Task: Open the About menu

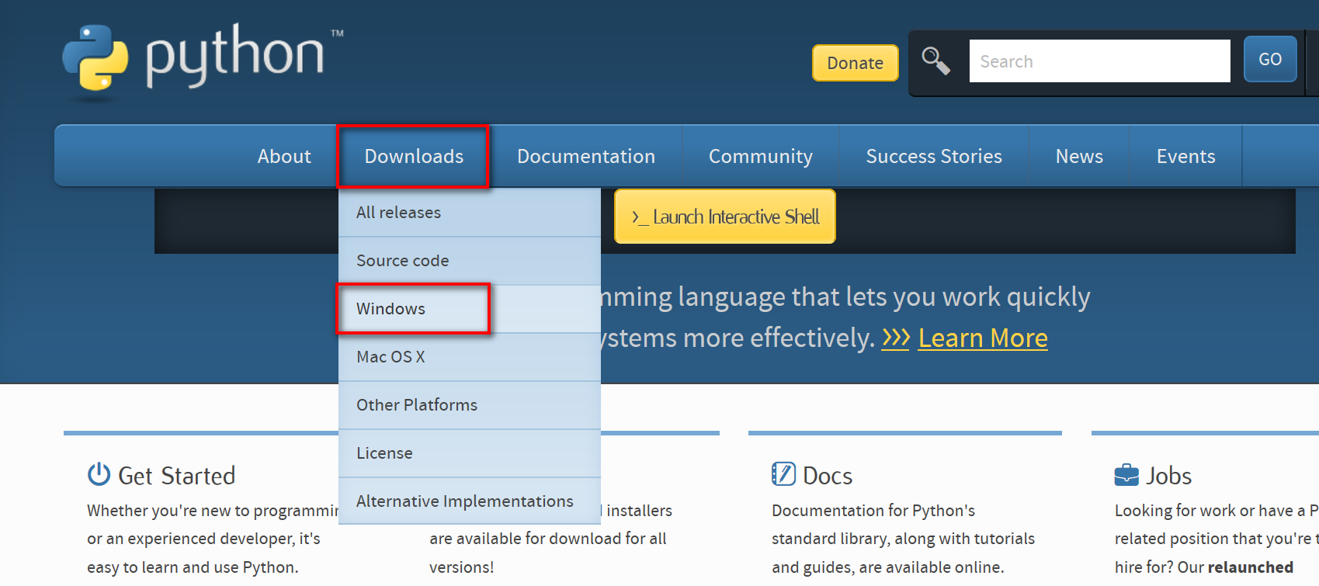Action: coord(284,156)
